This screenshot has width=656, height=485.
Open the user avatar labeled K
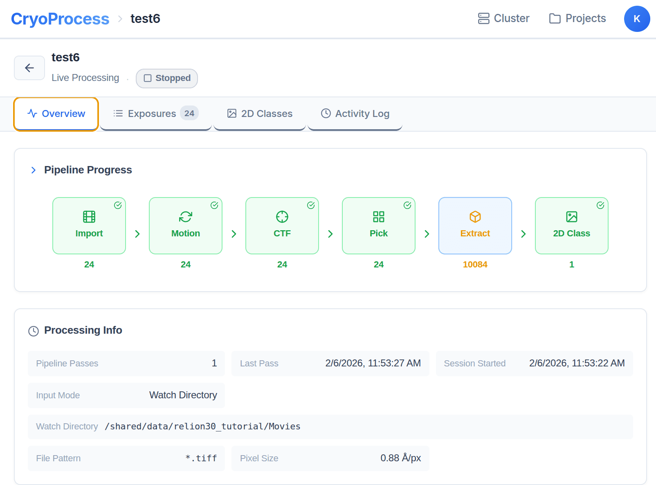point(637,19)
